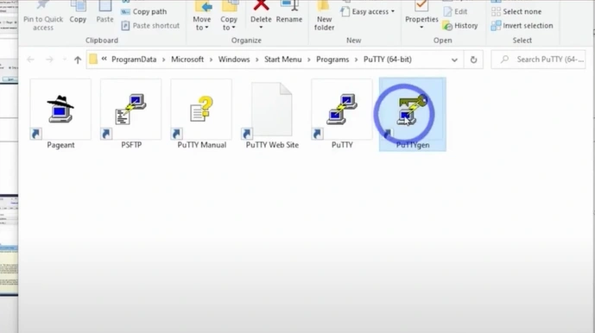Click the Edit ribbon button
The width and height of the screenshot is (595, 333).
point(455,12)
